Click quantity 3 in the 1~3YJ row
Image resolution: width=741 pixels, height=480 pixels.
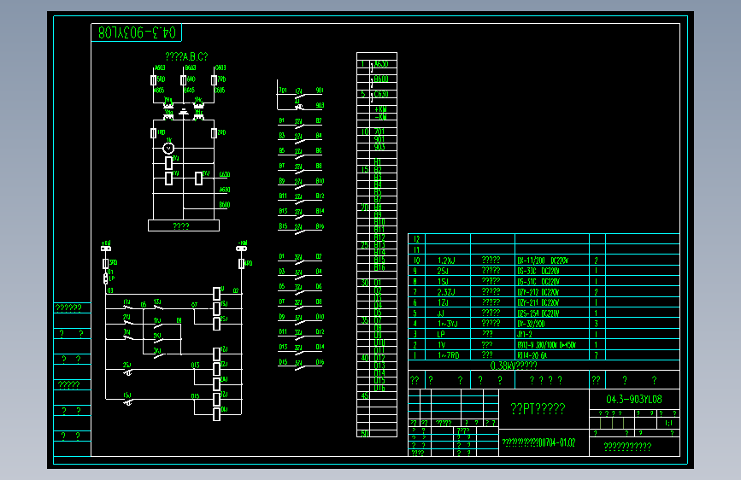pyautogui.click(x=596, y=324)
